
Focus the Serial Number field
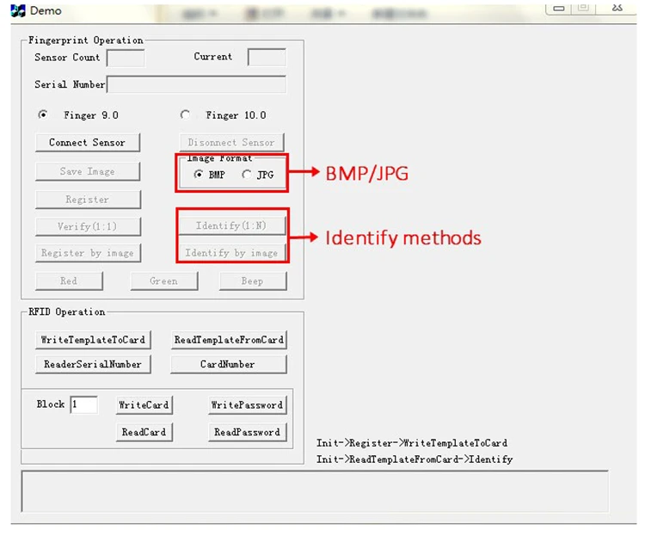(196, 84)
